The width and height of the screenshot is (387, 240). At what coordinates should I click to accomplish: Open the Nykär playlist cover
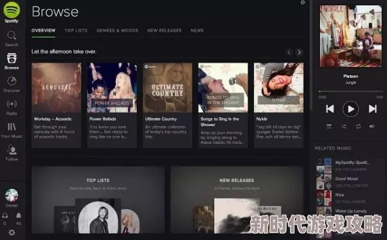pos(279,88)
